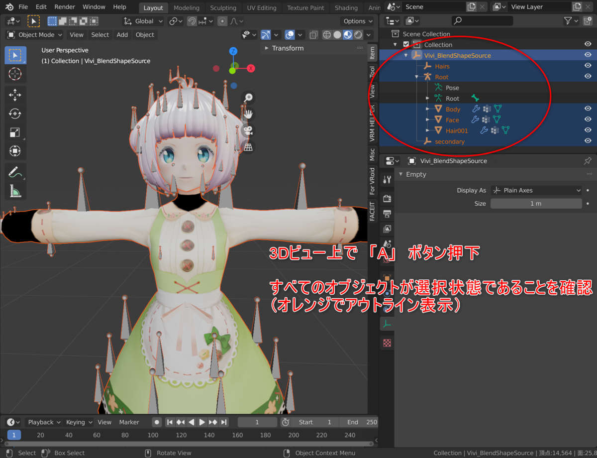Screen dimensions: 597x458
Task: Open the Display As Plain Axes dropdown
Action: 536,190
